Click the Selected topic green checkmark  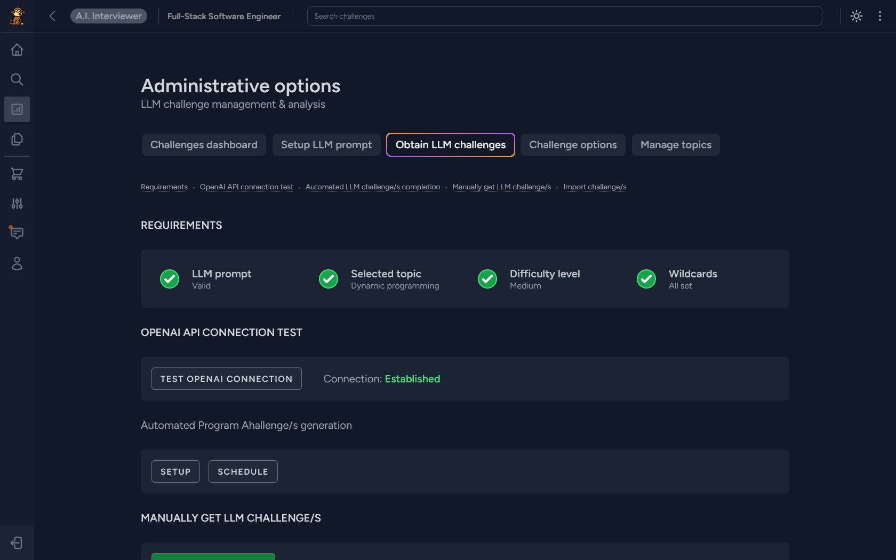[x=329, y=278]
